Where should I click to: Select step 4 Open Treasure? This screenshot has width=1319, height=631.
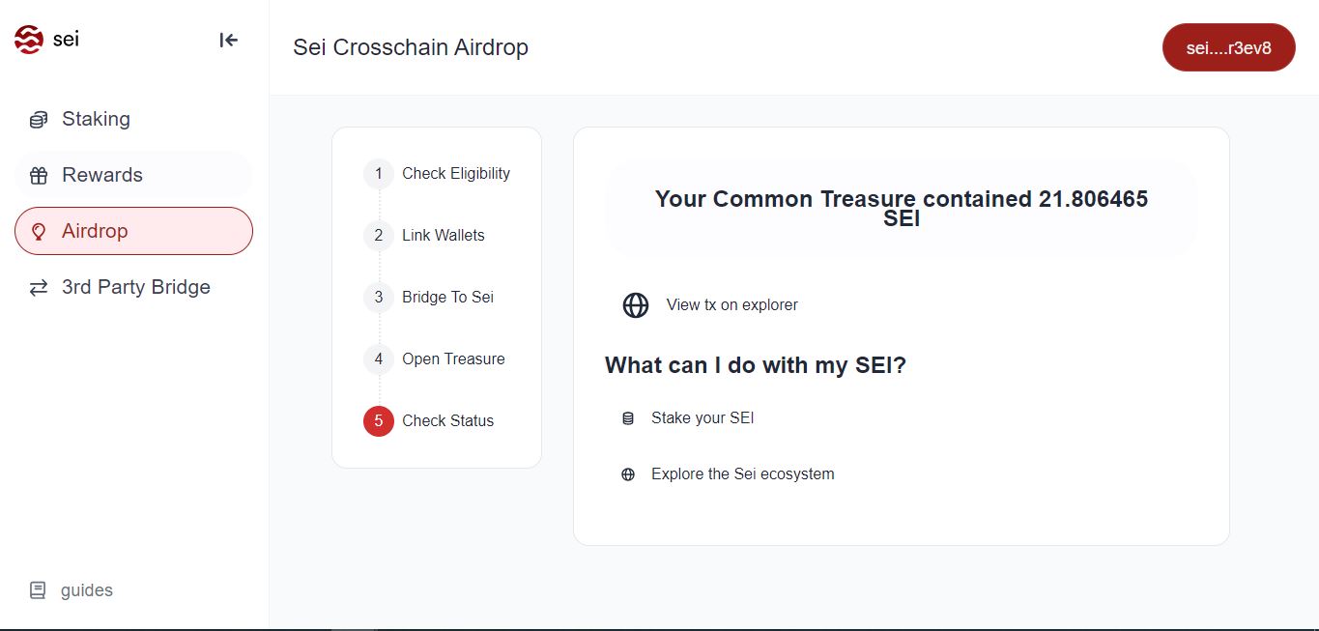point(435,359)
